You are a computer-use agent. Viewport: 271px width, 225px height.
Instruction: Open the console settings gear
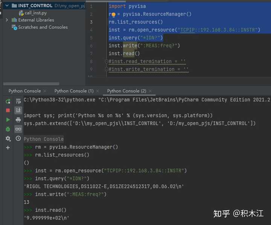click(8, 138)
